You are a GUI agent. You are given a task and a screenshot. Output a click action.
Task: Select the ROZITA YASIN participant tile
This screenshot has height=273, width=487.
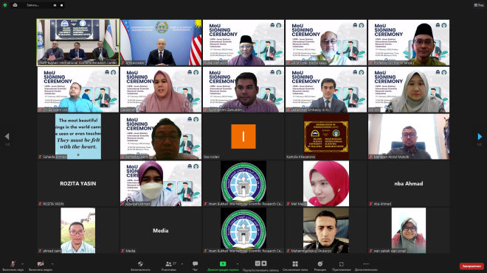tap(78, 183)
